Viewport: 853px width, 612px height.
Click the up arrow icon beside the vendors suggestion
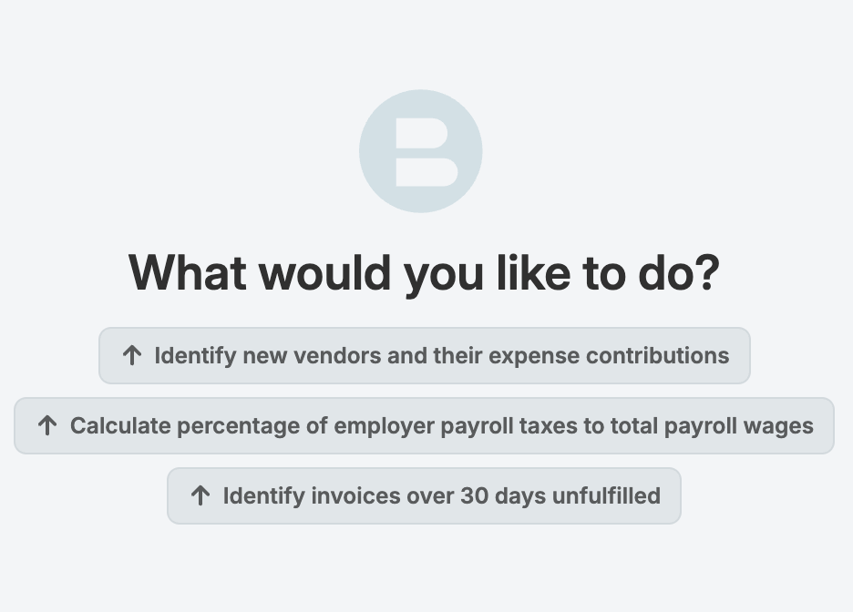click(131, 355)
